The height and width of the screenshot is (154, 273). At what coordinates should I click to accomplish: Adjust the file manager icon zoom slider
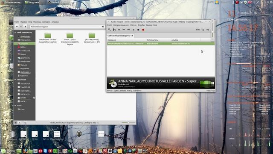[128, 123]
